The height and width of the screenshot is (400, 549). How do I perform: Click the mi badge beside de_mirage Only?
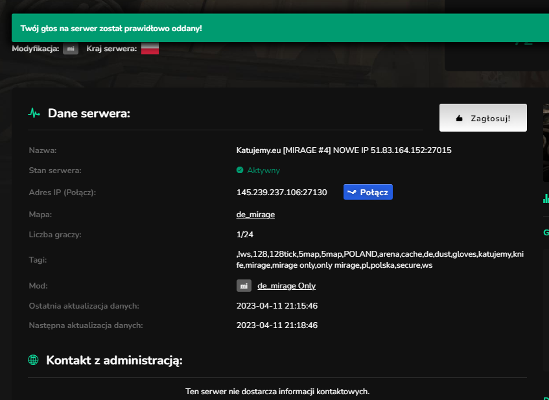(244, 286)
